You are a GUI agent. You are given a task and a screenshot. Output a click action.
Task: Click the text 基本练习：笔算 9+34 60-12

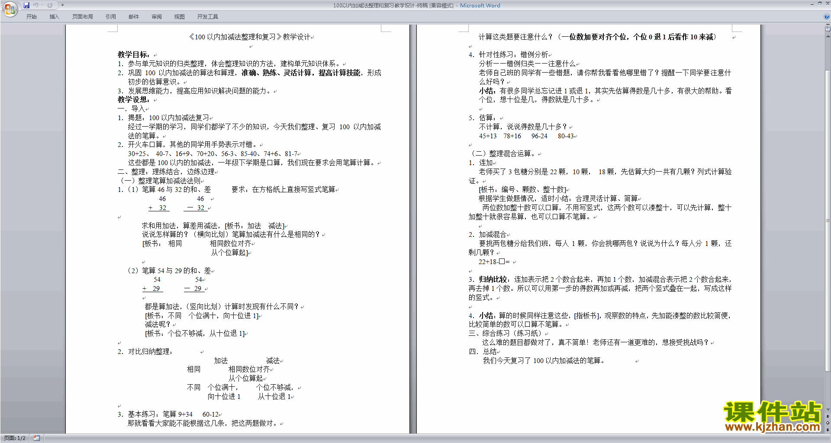173,414
